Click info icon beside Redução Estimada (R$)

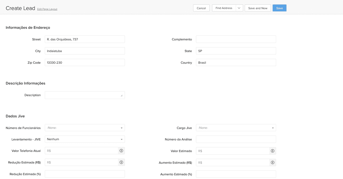tap(121, 163)
